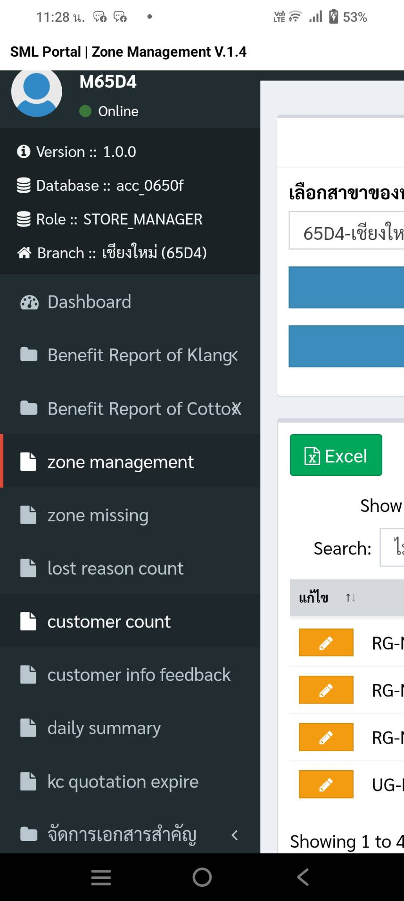Tap the fourth orange pencil edit icon
This screenshot has width=404, height=901.
pyautogui.click(x=326, y=784)
